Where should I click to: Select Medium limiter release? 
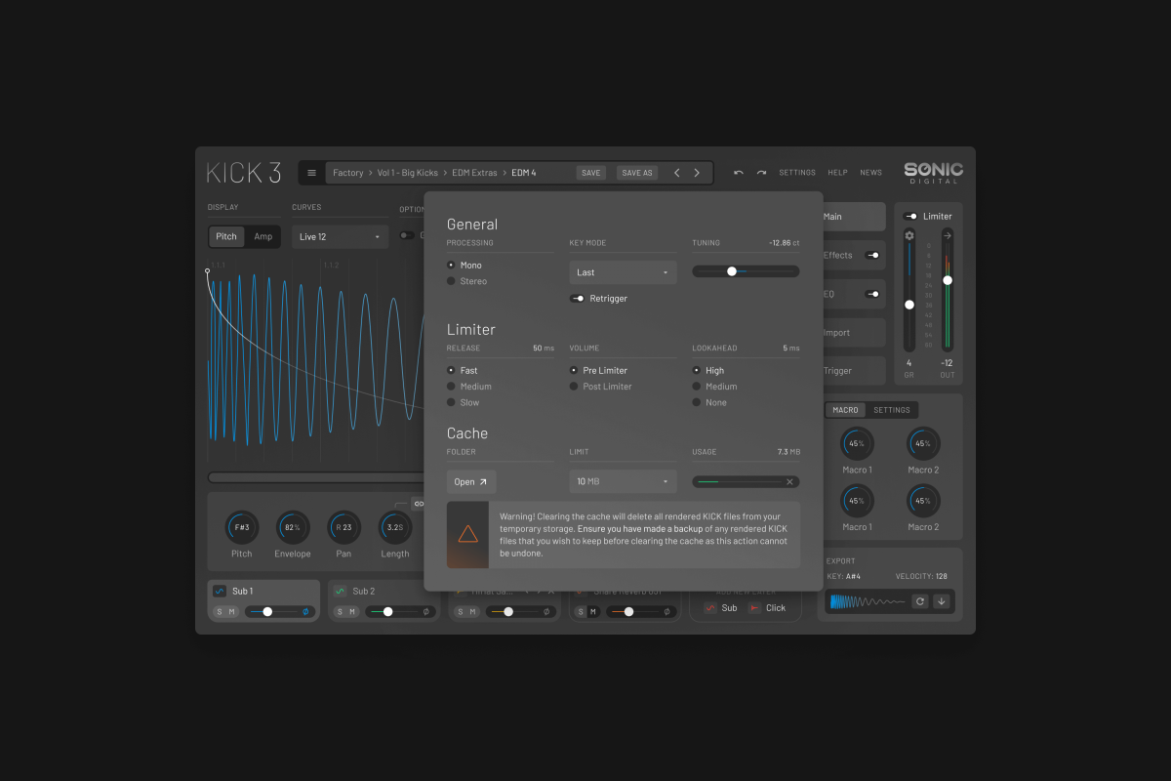tap(452, 387)
